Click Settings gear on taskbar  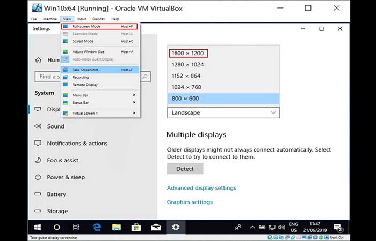pos(176,227)
